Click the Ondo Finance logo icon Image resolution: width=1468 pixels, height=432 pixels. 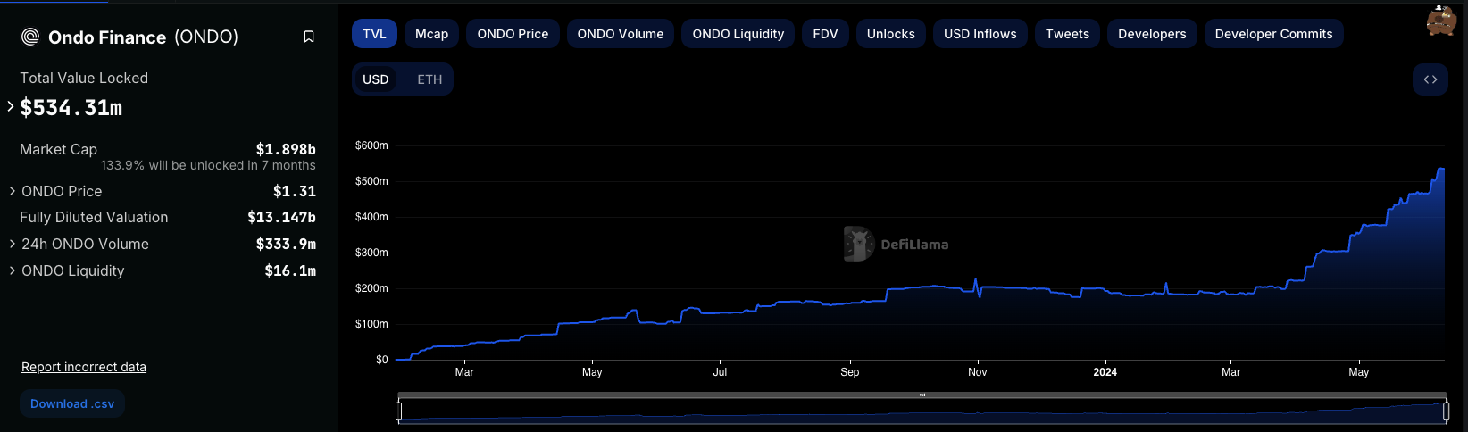[x=30, y=37]
